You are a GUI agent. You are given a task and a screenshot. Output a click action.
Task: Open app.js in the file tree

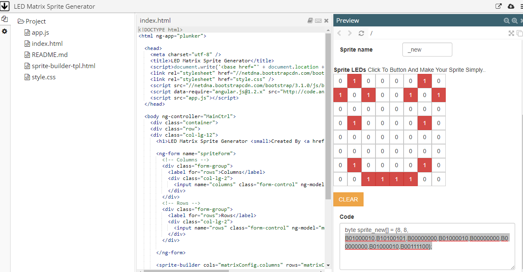pos(40,33)
